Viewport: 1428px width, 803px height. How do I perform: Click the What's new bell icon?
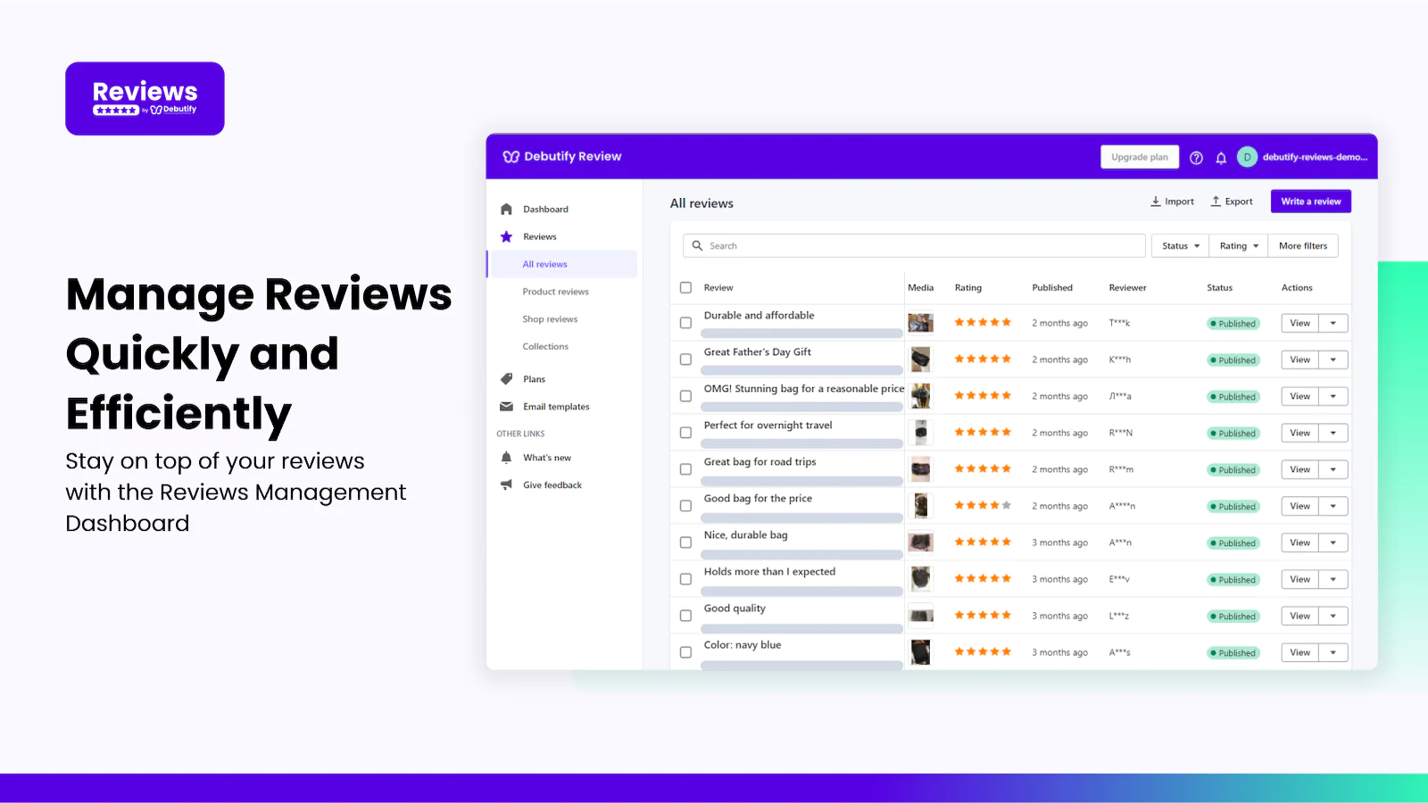pyautogui.click(x=506, y=458)
